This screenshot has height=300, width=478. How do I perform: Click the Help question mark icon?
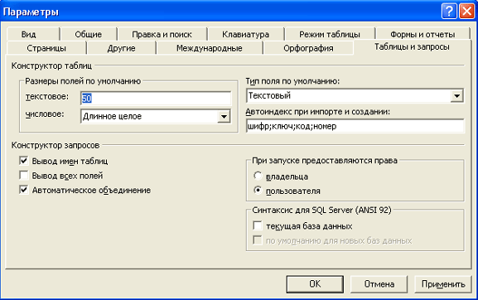[449, 12]
